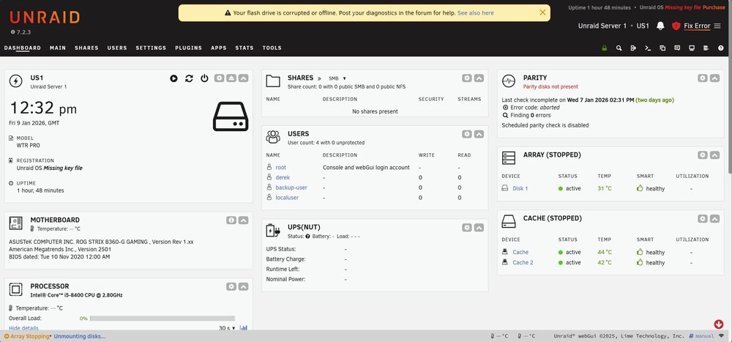Click the system info monitor icon

click(692, 48)
